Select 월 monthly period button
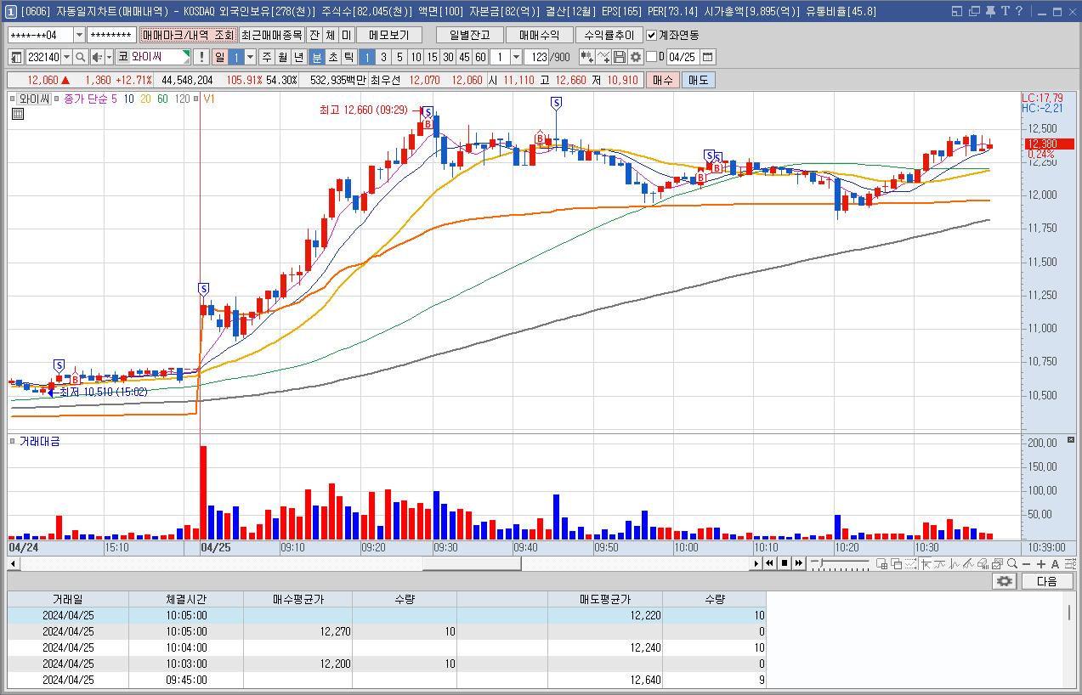Viewport: 1082px width, 695px height. coord(282,57)
